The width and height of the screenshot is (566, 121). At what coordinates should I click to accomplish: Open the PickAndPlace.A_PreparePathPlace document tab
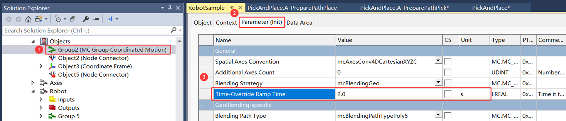coord(292,8)
